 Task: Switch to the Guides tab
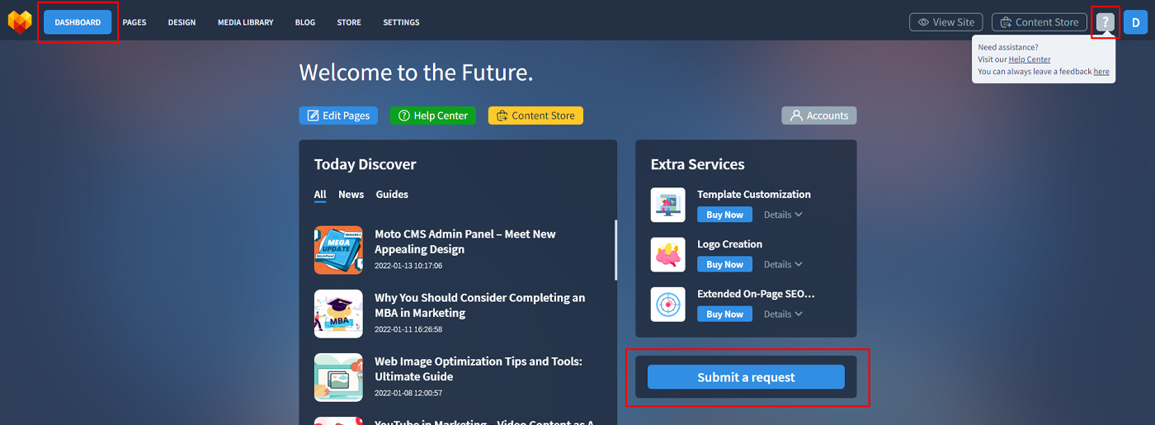click(x=392, y=195)
